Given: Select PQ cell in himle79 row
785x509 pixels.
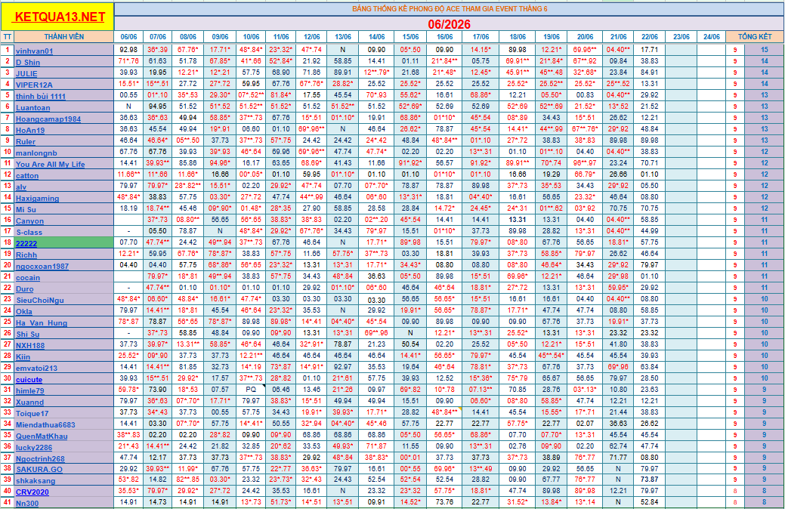Looking at the screenshot, I should (x=252, y=389).
